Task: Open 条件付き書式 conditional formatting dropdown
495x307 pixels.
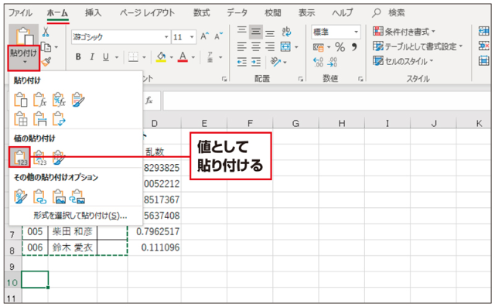Action: [x=405, y=32]
